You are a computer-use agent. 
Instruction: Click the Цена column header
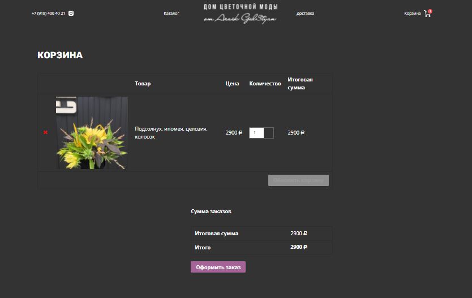pos(232,84)
